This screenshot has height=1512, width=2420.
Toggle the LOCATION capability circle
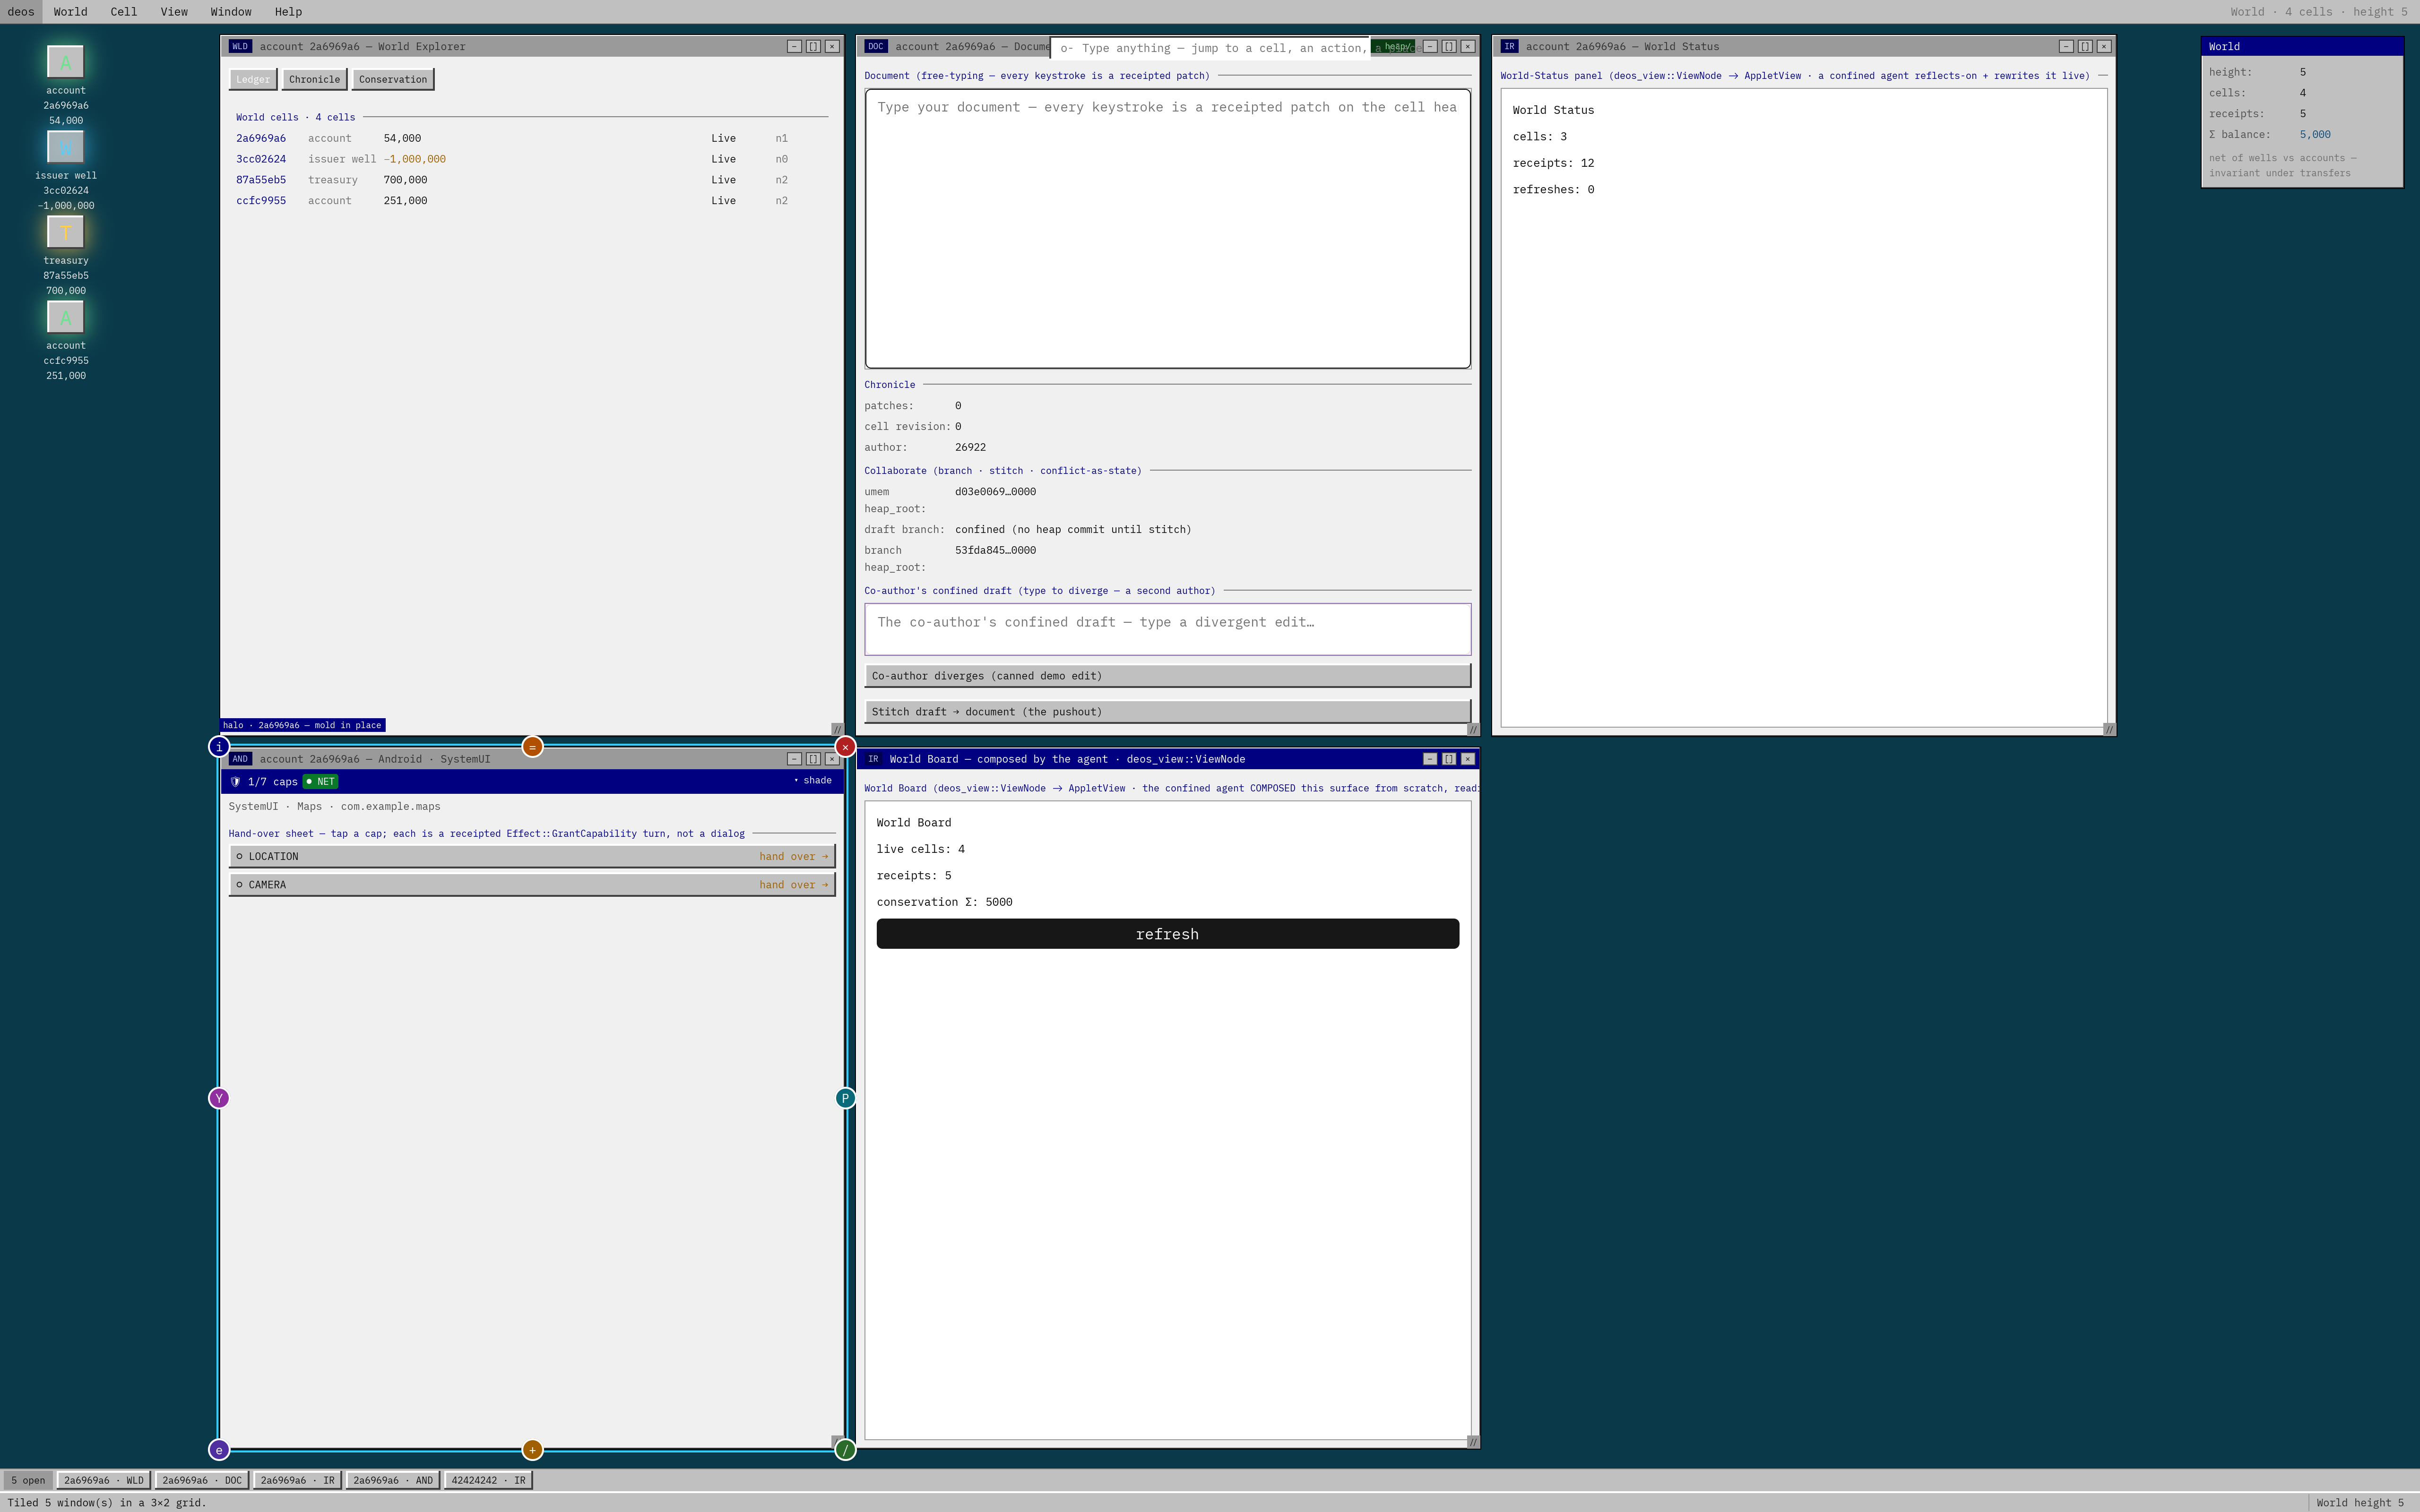pyautogui.click(x=239, y=856)
